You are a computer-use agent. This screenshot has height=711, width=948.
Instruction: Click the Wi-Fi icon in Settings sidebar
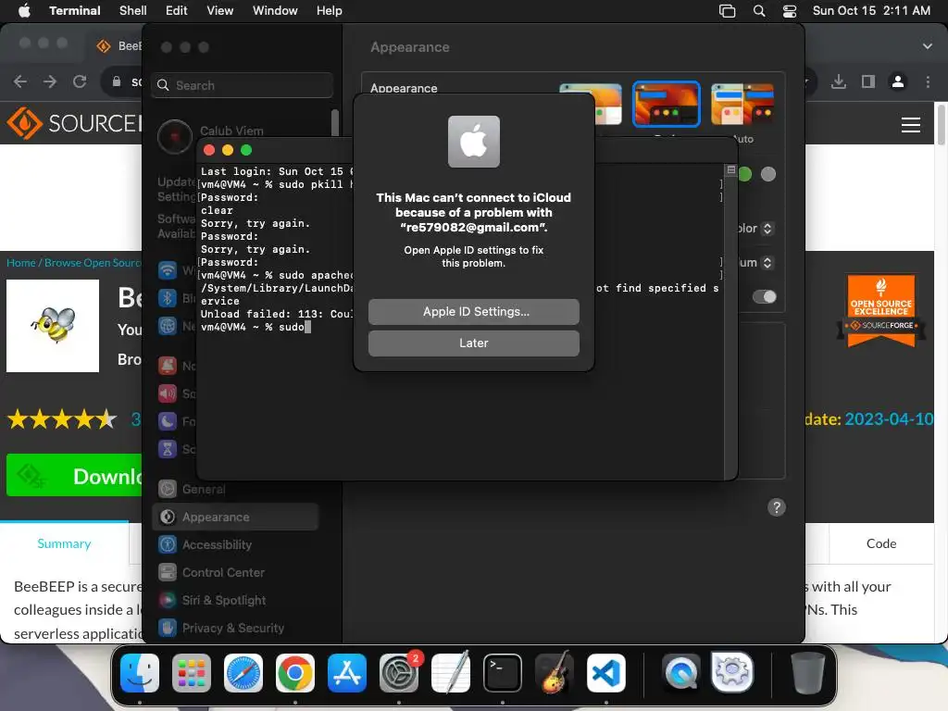168,270
